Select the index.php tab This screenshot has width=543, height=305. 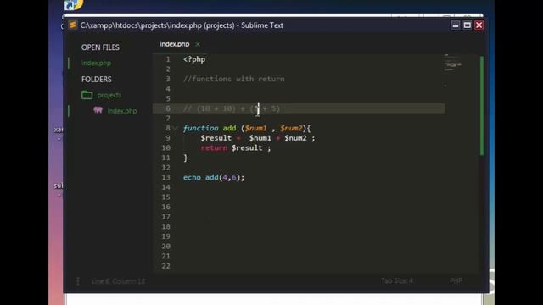pyautogui.click(x=175, y=44)
